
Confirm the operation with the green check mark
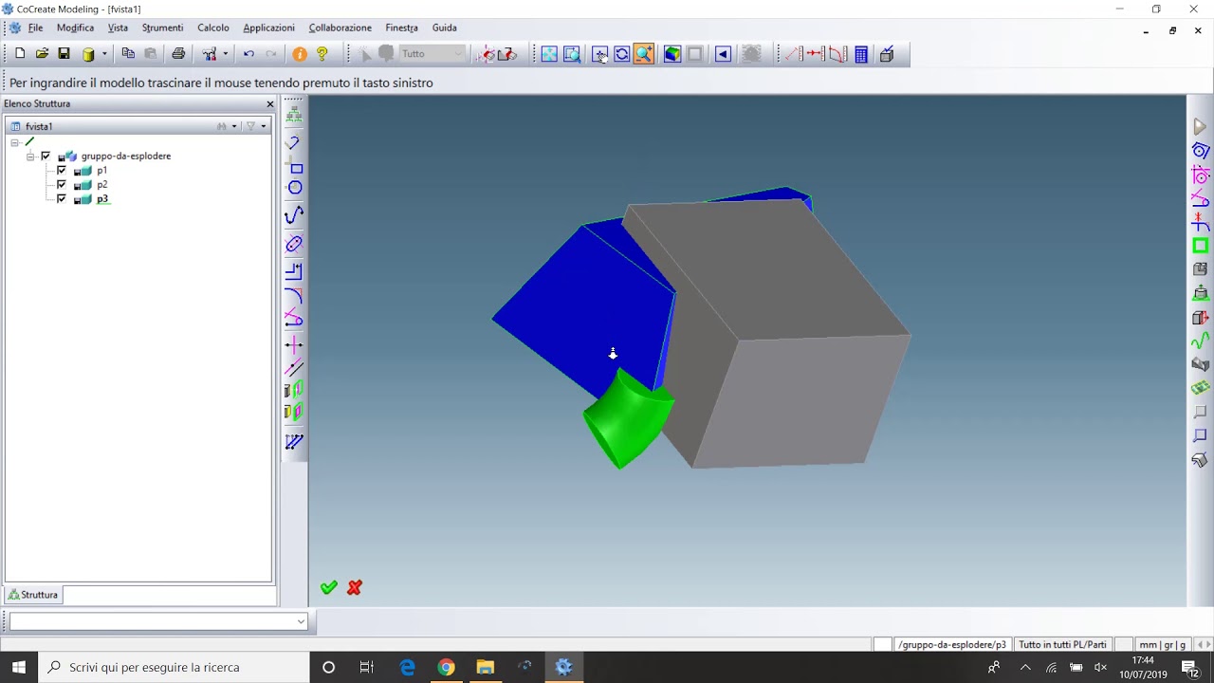click(329, 588)
